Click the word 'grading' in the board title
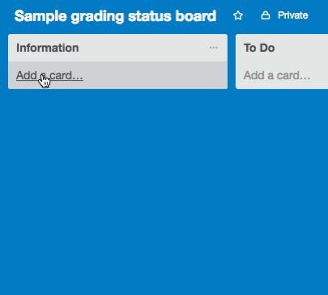This screenshot has height=295, width=328. click(x=97, y=16)
